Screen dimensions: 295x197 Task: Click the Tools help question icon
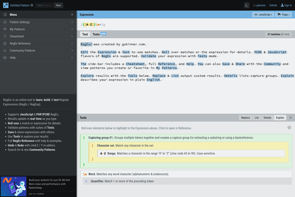point(289,128)
